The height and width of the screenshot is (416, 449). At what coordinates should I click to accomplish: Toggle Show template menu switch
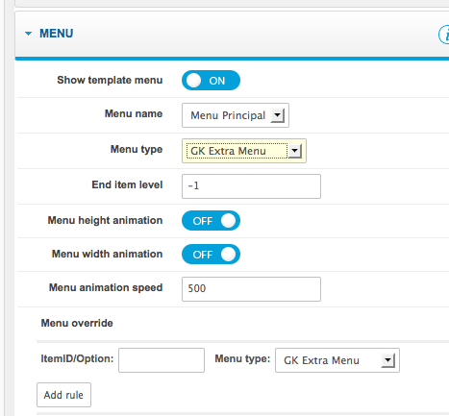tap(211, 81)
